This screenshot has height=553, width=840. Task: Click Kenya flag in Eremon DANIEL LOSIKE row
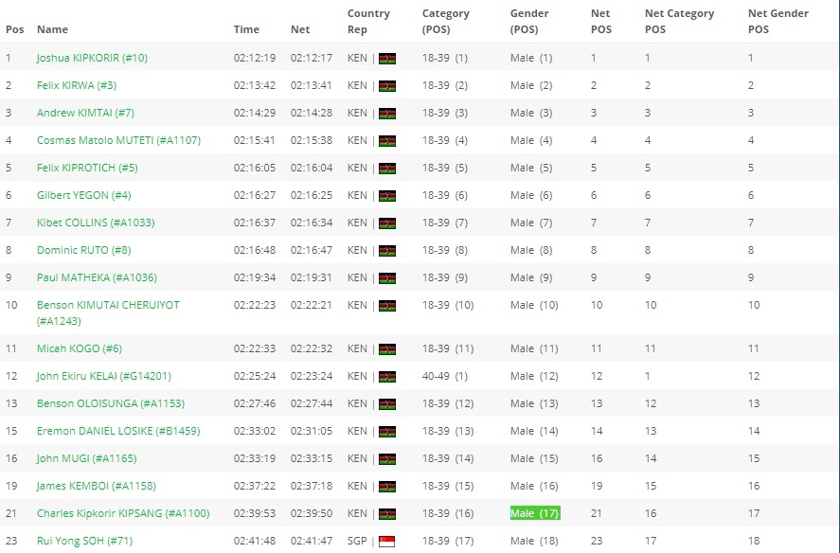[x=387, y=432]
